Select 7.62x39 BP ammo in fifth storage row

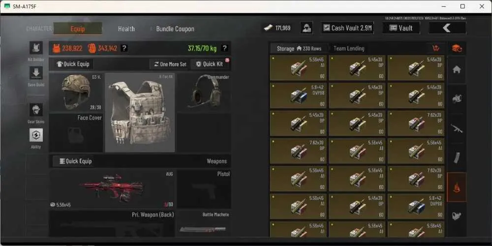(416, 179)
